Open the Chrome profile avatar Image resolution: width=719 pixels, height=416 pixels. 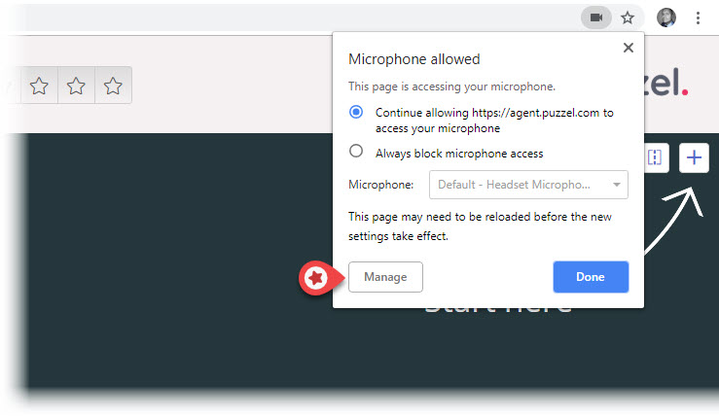click(x=666, y=17)
